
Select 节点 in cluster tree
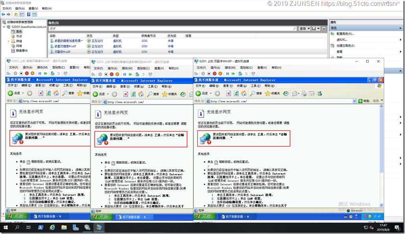point(19,36)
